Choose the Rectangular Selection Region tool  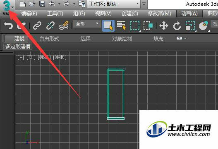coord(135,26)
